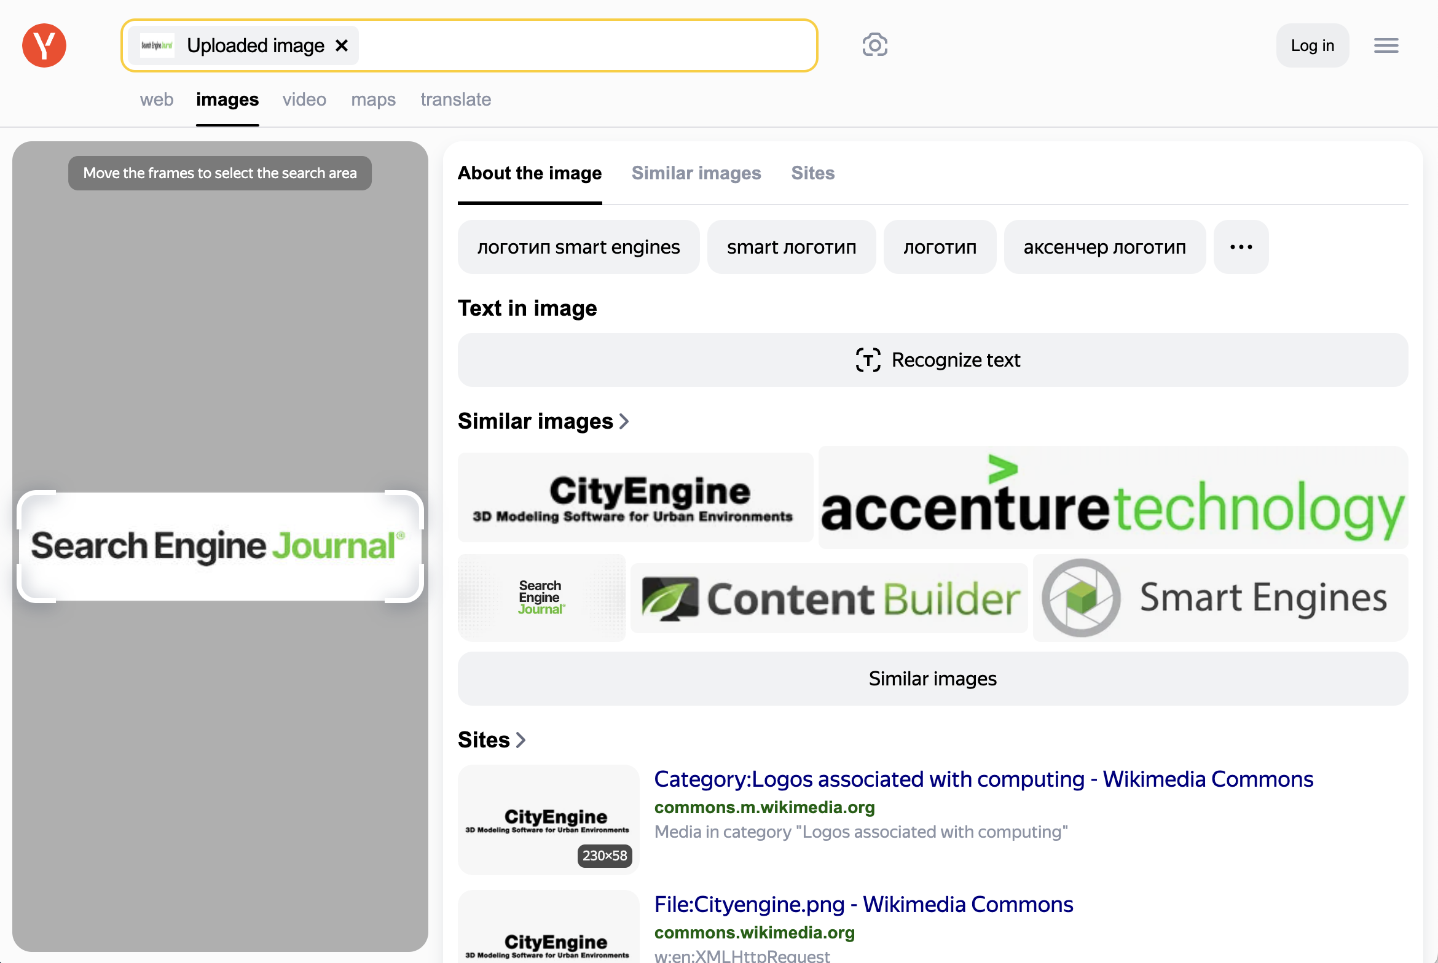Image resolution: width=1438 pixels, height=963 pixels.
Task: Show more tag suggestions with ellipsis chip
Action: (1241, 247)
